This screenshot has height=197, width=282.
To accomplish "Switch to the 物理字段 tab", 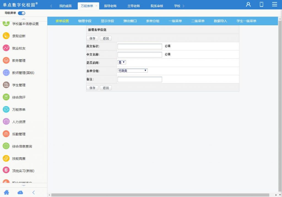I will 85,21.
